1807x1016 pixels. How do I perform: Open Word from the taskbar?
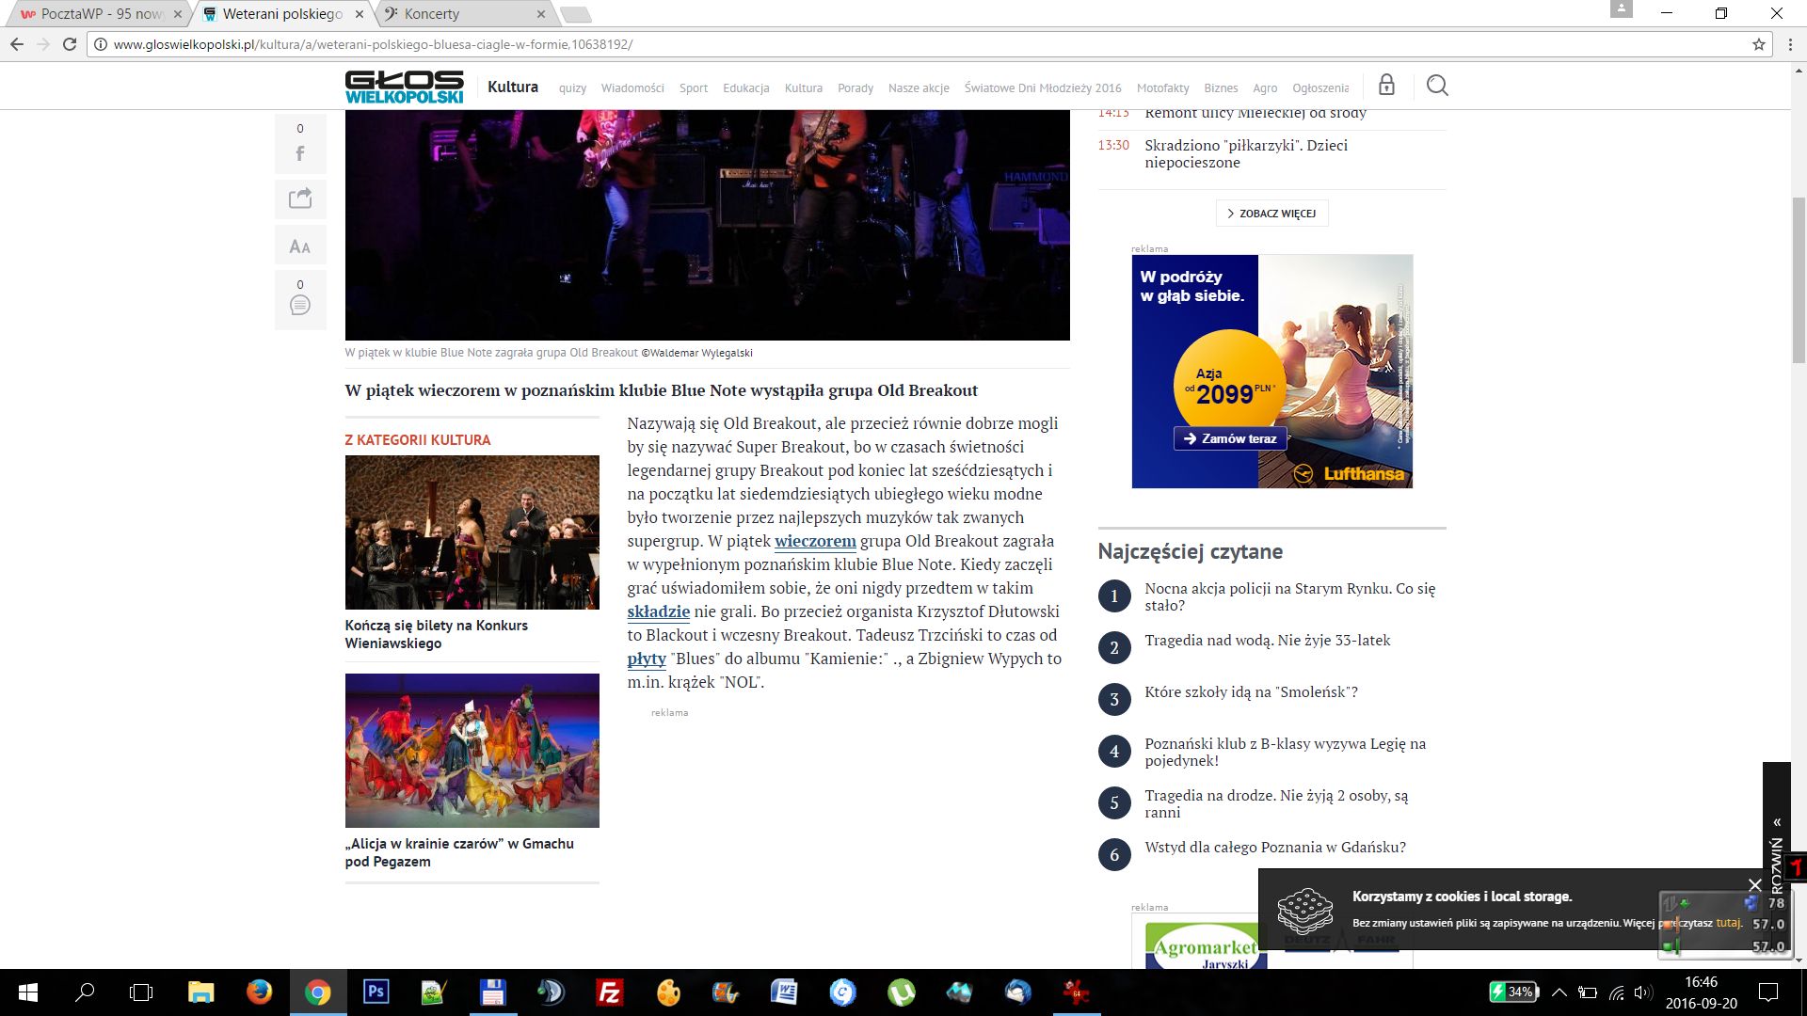[x=784, y=992]
